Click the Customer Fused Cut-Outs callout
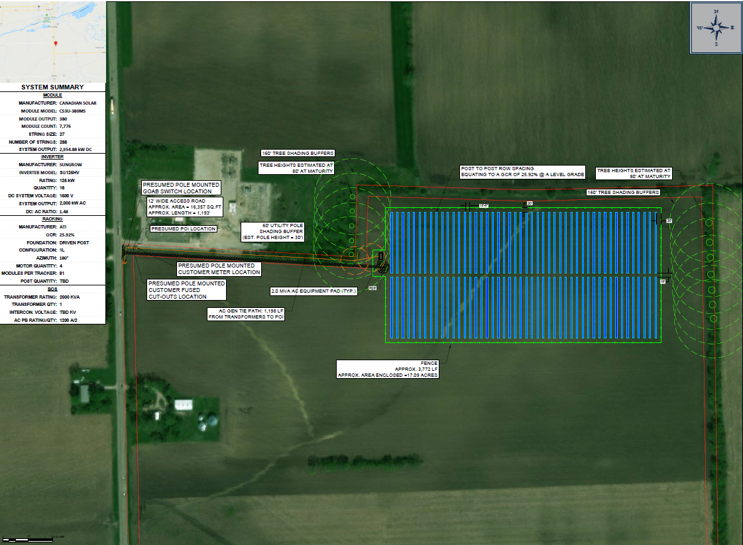 186,290
